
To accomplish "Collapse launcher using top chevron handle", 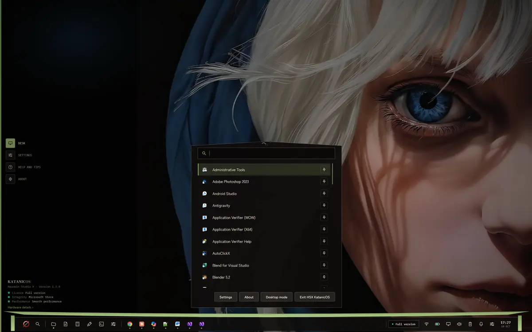I will [264, 144].
